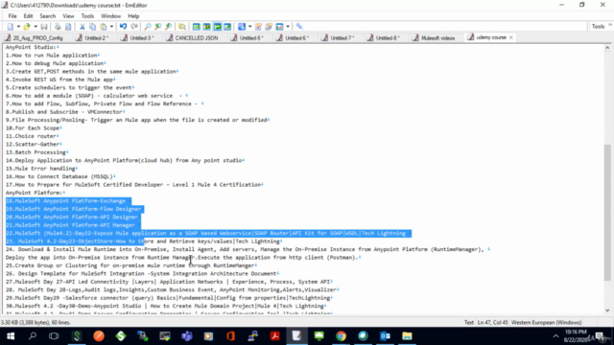Open the Window menu
This screenshot has width=614, height=345.
tap(111, 16)
